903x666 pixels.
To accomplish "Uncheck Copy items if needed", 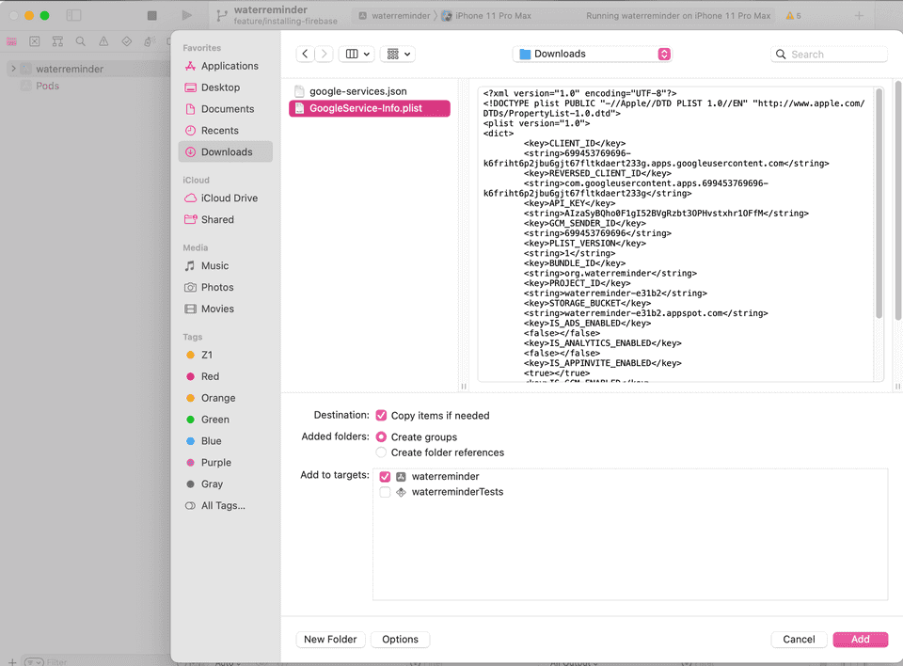I will (x=381, y=415).
